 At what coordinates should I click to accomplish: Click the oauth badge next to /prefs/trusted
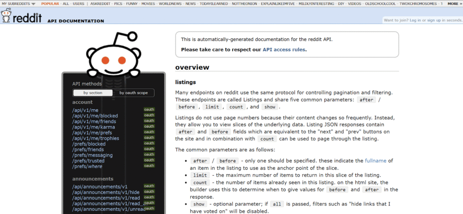point(149,161)
